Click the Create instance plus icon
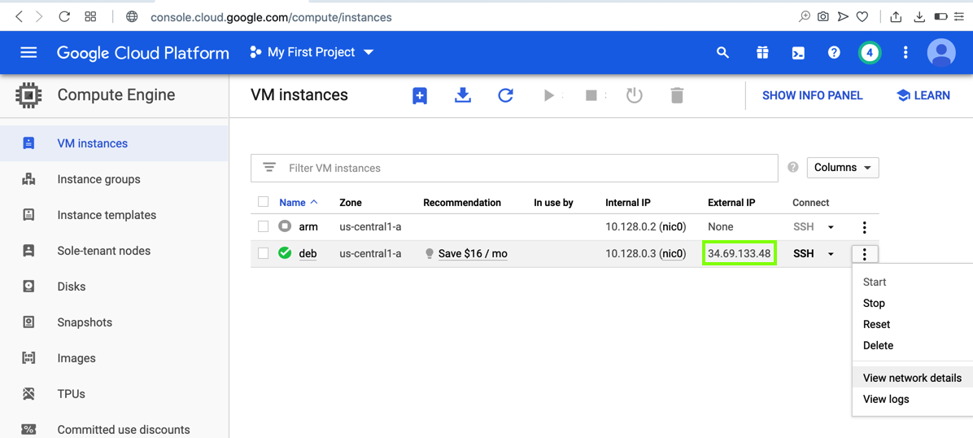The width and height of the screenshot is (973, 438). [420, 96]
